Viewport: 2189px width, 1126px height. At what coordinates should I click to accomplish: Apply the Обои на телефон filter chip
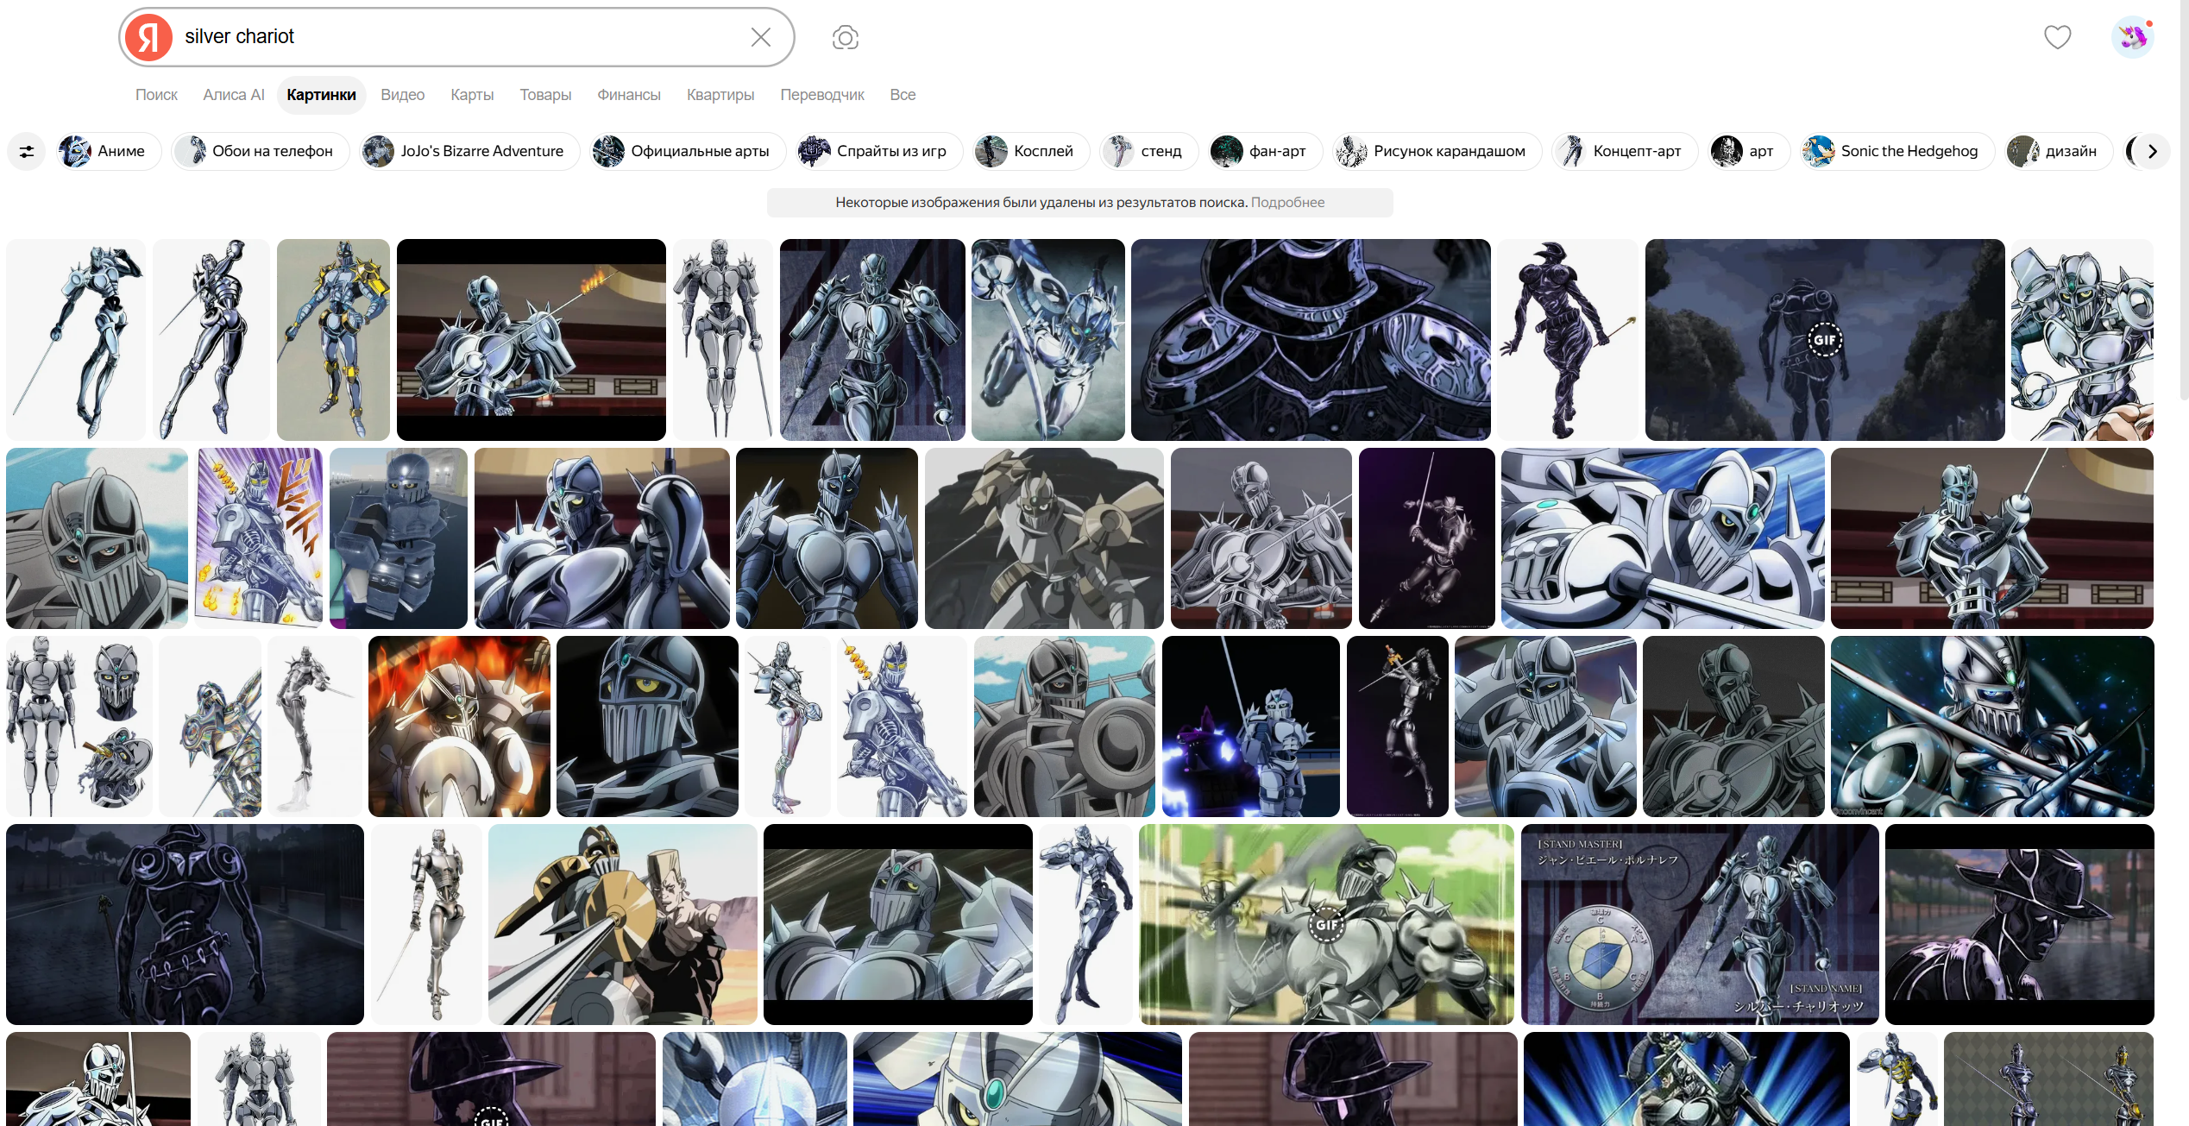[261, 152]
